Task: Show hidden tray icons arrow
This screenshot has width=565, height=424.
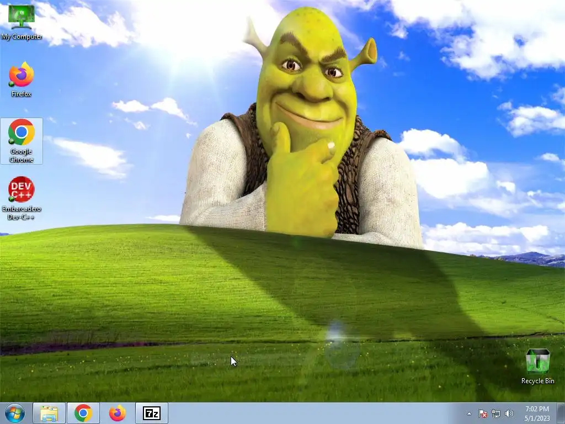Action: (x=469, y=414)
